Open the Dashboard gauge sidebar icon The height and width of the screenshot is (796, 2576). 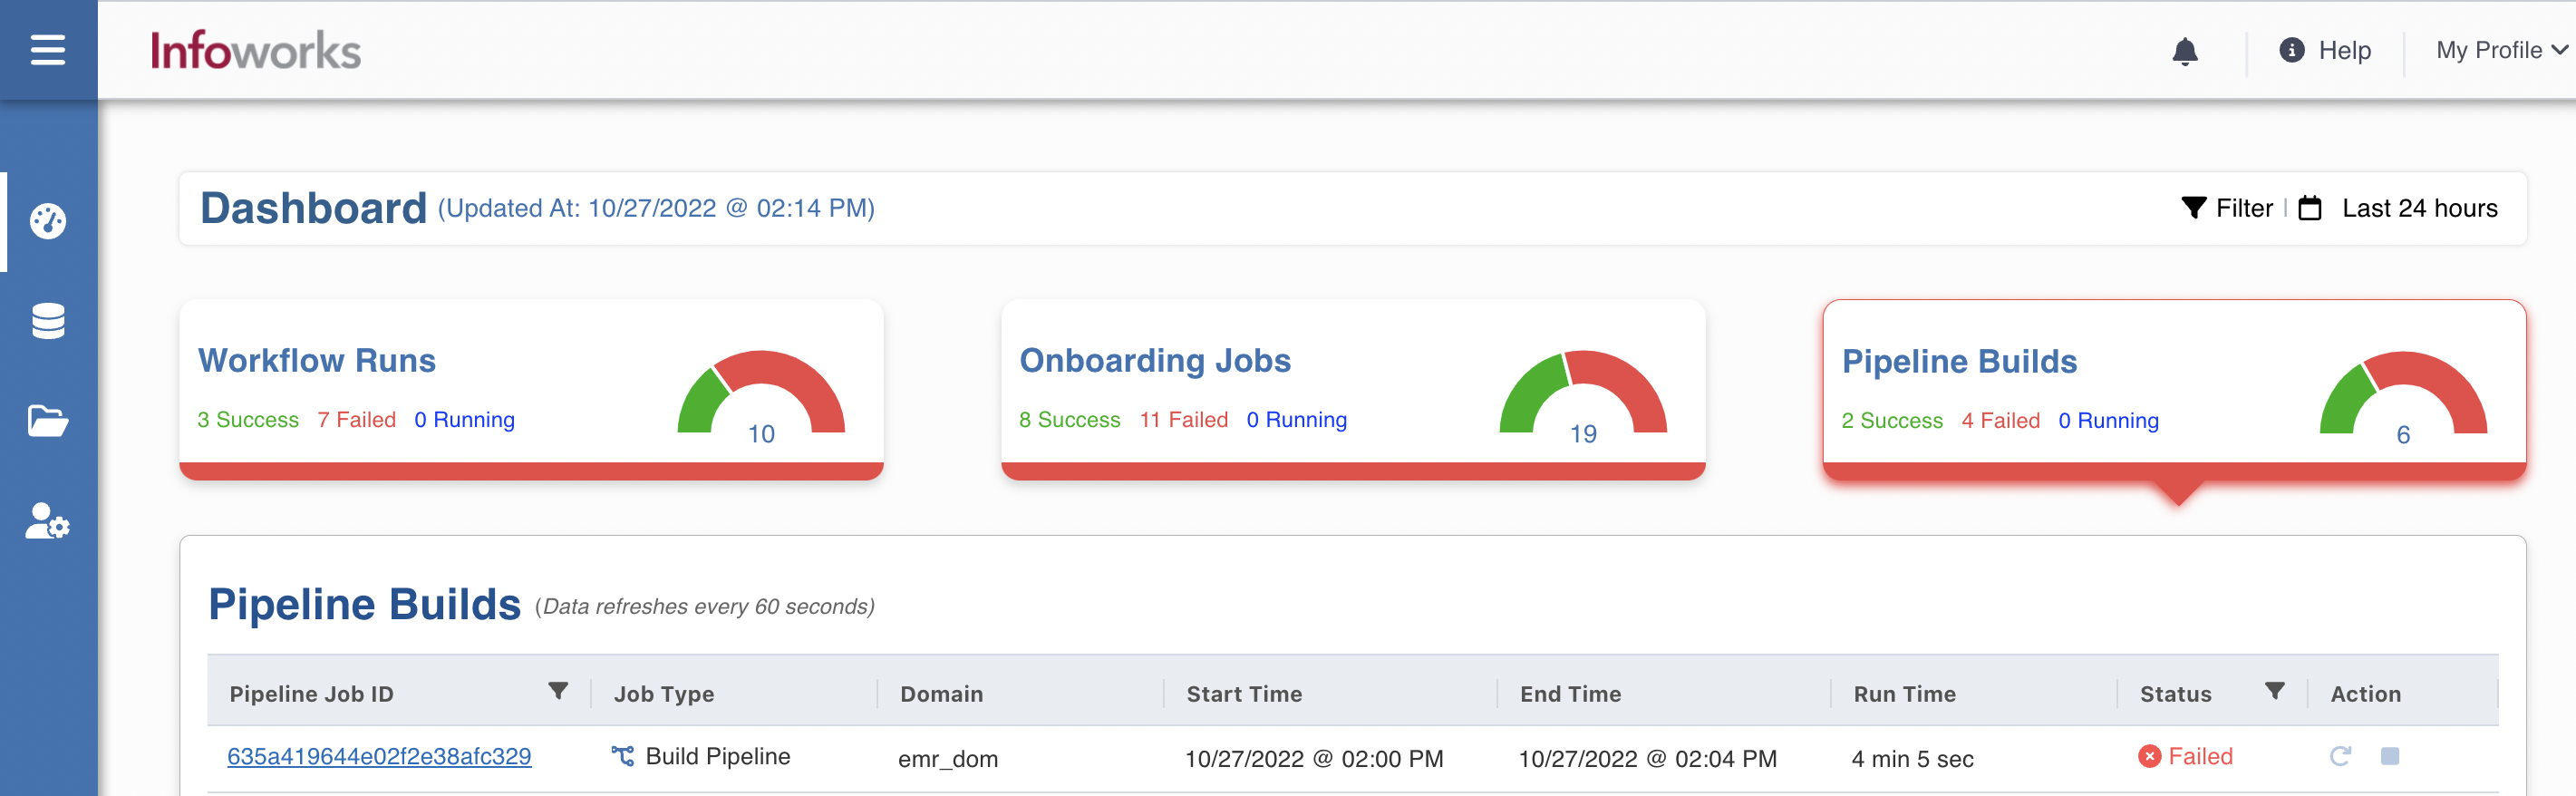pos(48,220)
